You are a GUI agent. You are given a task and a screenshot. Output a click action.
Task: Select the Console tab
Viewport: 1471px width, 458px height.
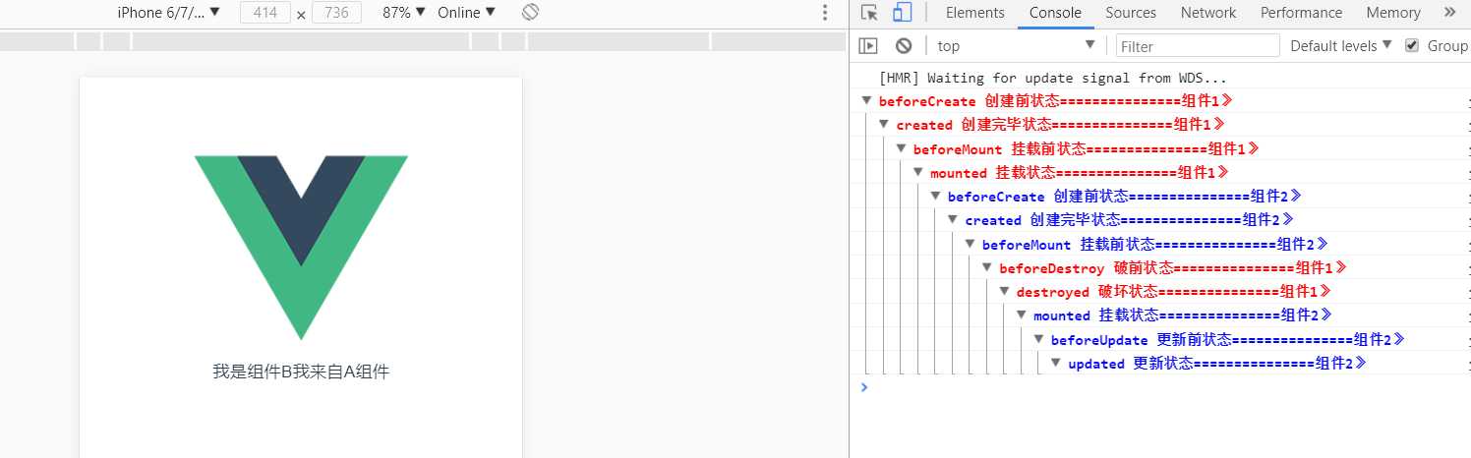[1055, 13]
